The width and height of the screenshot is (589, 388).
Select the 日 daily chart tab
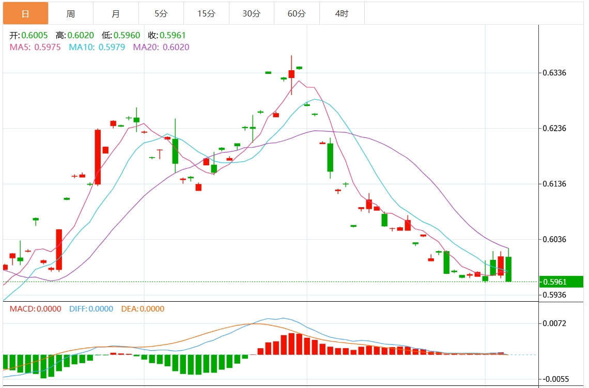(x=25, y=13)
